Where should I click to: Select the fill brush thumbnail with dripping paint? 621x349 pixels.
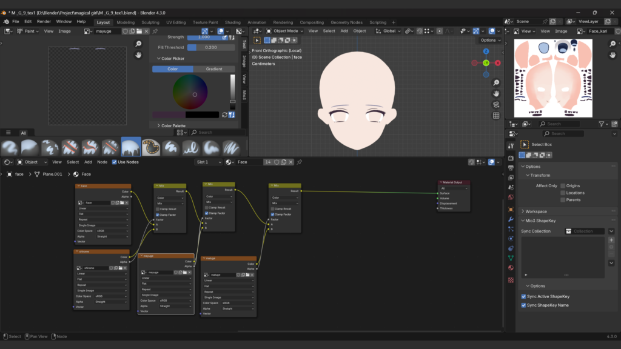131,147
